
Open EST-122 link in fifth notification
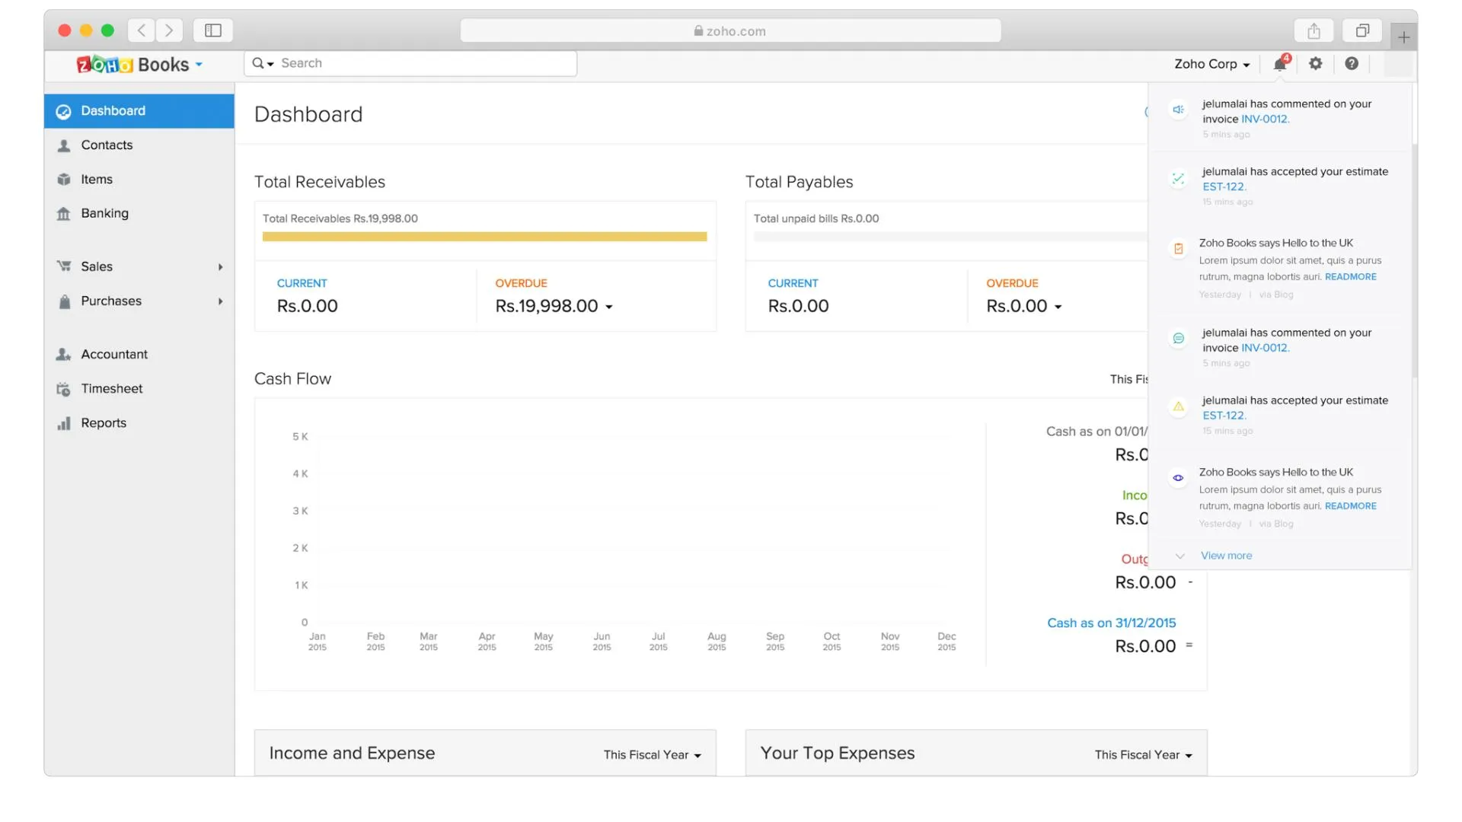coord(1224,416)
